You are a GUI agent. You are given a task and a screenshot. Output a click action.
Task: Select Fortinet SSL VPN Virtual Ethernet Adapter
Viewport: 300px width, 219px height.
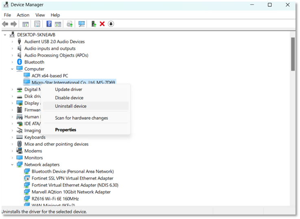click(x=72, y=178)
